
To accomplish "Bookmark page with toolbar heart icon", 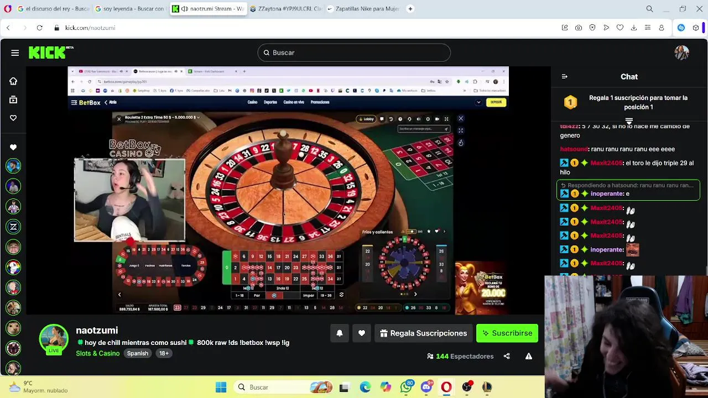I will pyautogui.click(x=620, y=28).
